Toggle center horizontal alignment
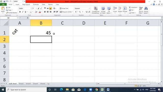 (48, 12)
